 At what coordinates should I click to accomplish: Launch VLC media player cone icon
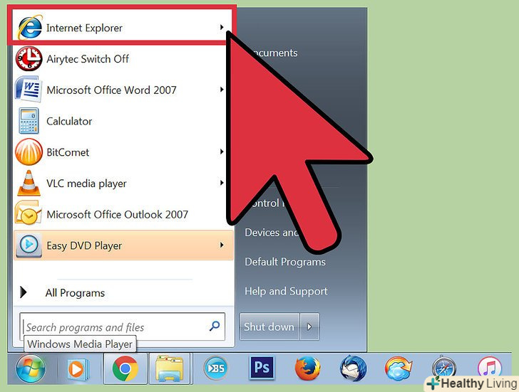click(x=29, y=183)
